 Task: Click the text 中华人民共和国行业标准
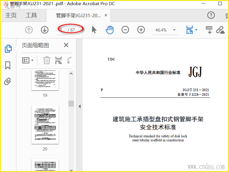(158, 73)
